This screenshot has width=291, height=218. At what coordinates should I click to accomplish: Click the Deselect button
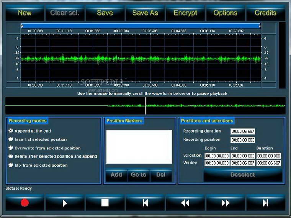243,175
